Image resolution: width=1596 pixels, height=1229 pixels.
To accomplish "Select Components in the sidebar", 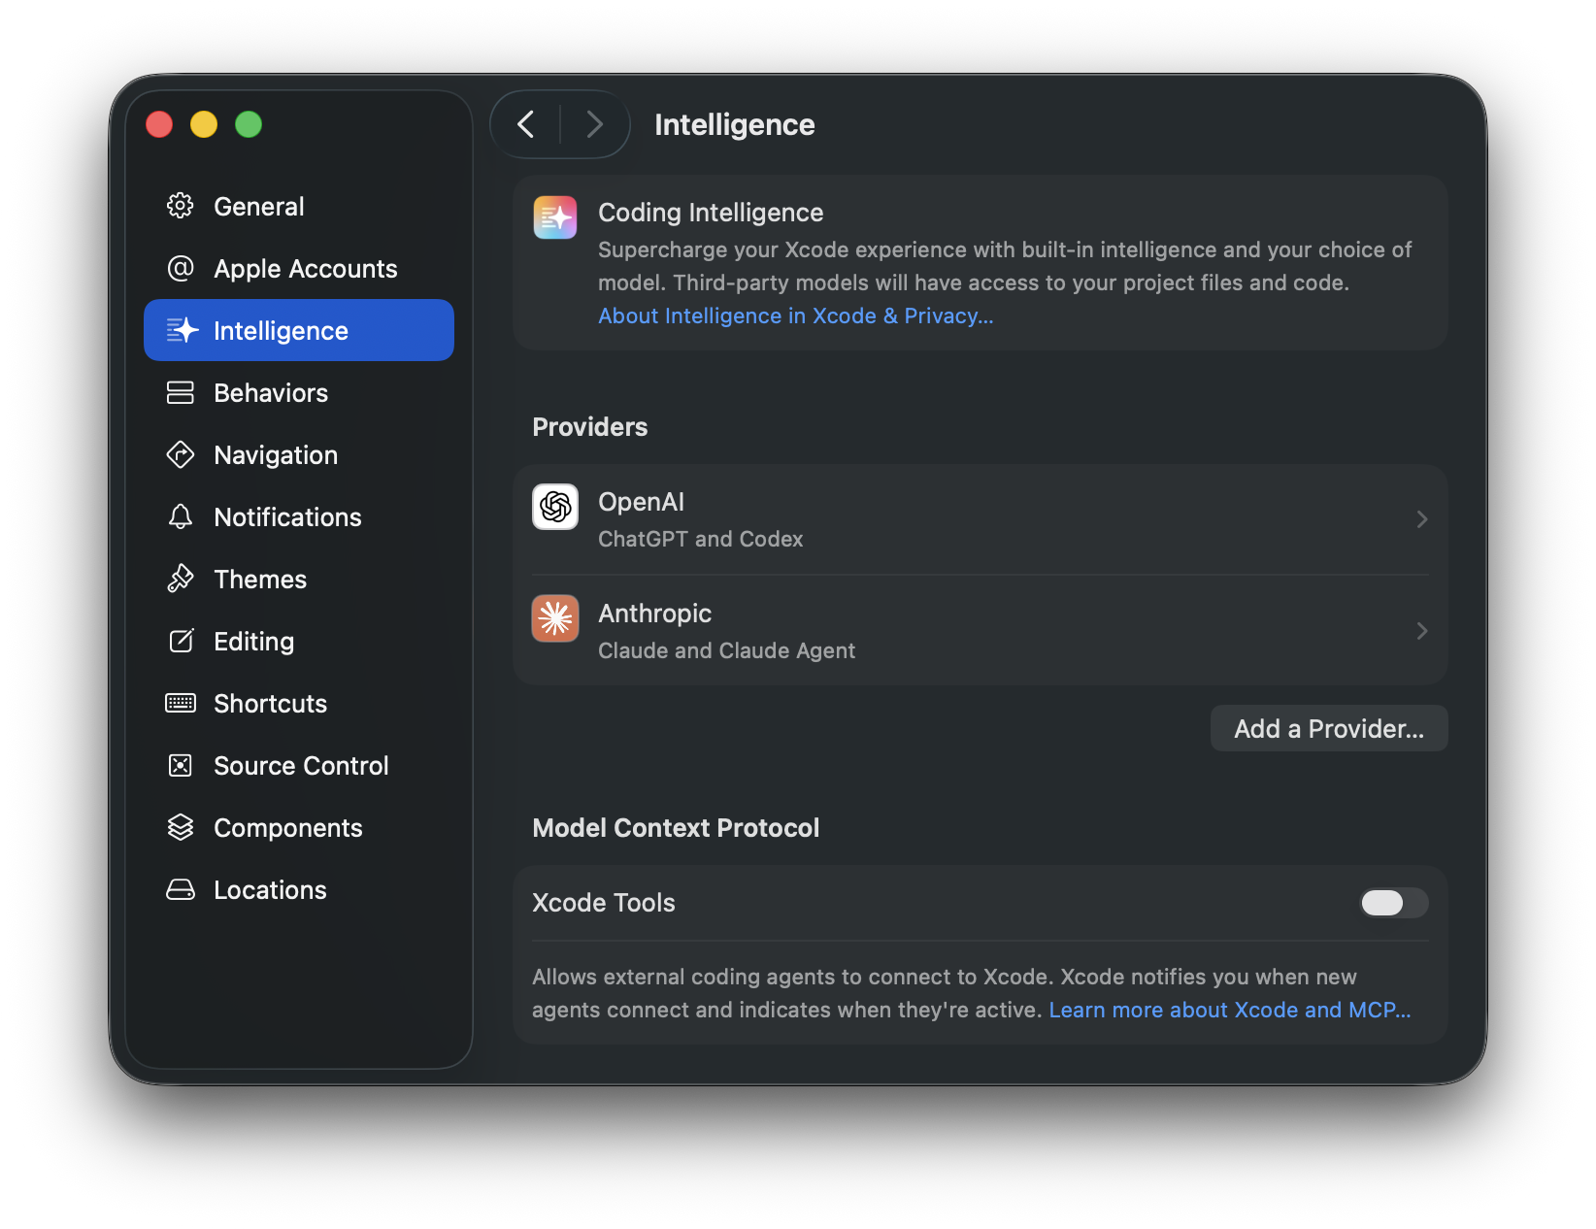I will (287, 828).
